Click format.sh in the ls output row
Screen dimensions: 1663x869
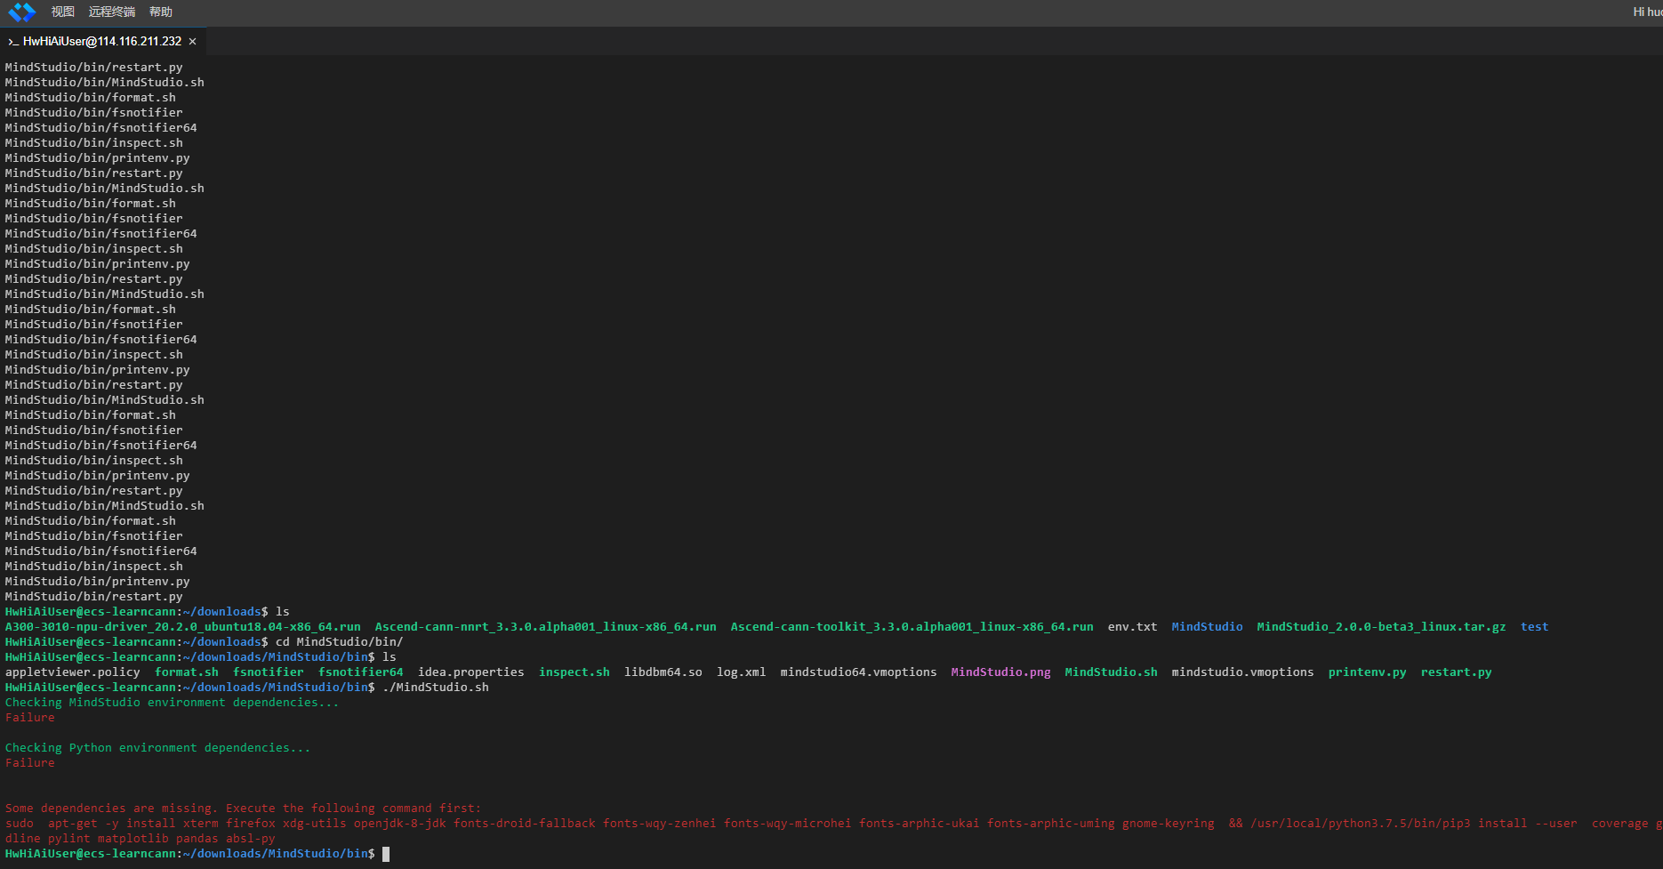187,672
